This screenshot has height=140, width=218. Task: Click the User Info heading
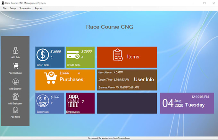tap(144, 79)
